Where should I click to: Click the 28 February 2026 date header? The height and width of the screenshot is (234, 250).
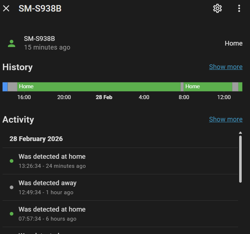pos(36,139)
